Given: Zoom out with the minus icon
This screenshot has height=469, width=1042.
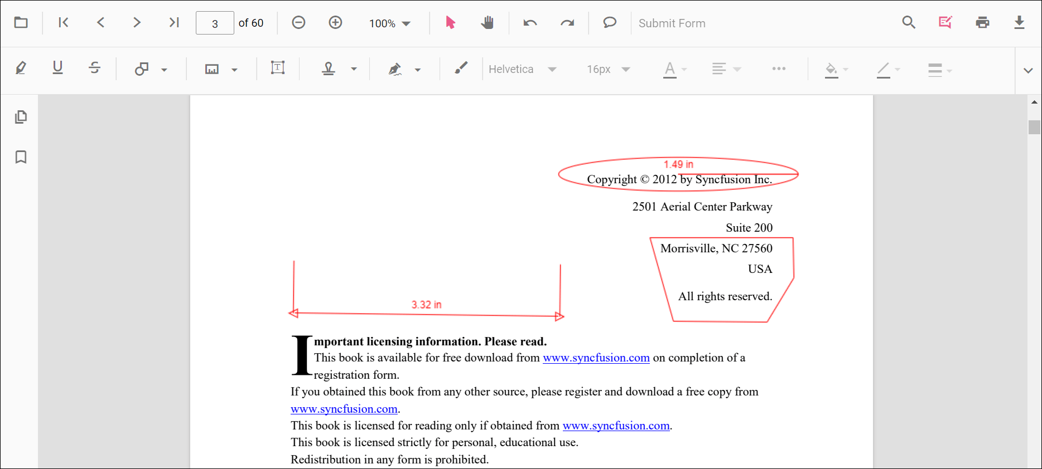Looking at the screenshot, I should click(x=298, y=23).
